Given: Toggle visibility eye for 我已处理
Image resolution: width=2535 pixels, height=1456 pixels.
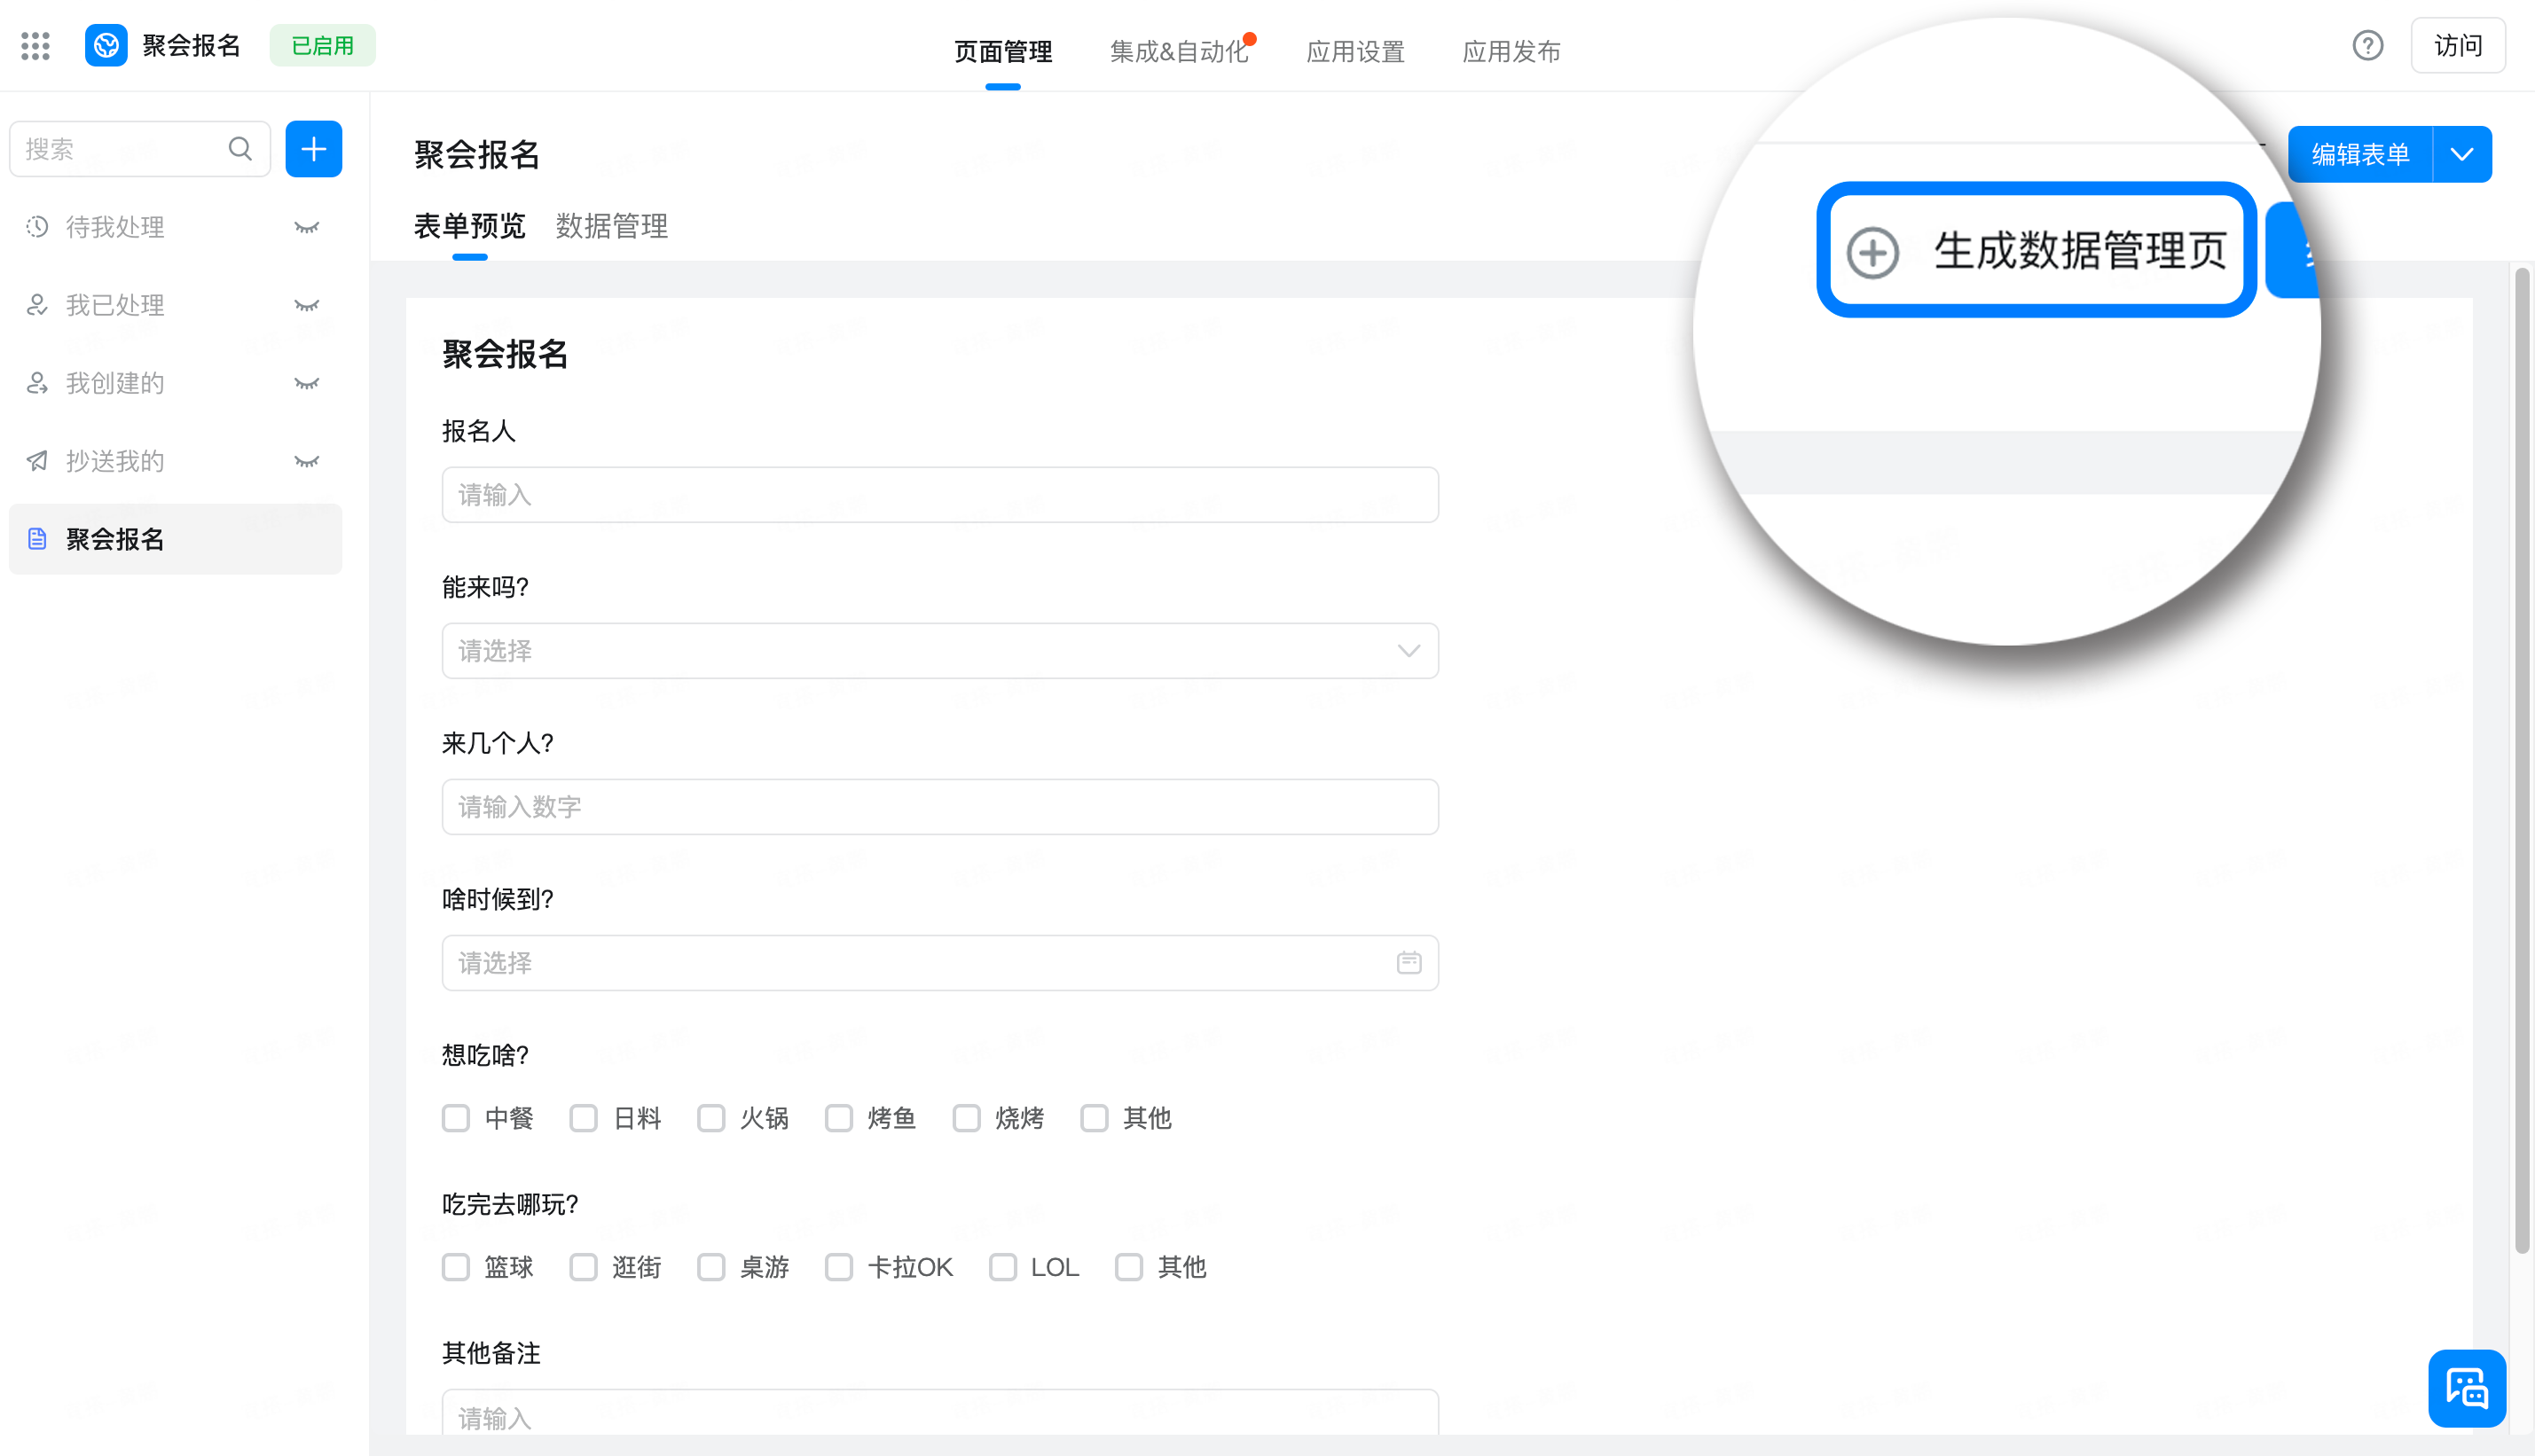Looking at the screenshot, I should click(x=306, y=305).
